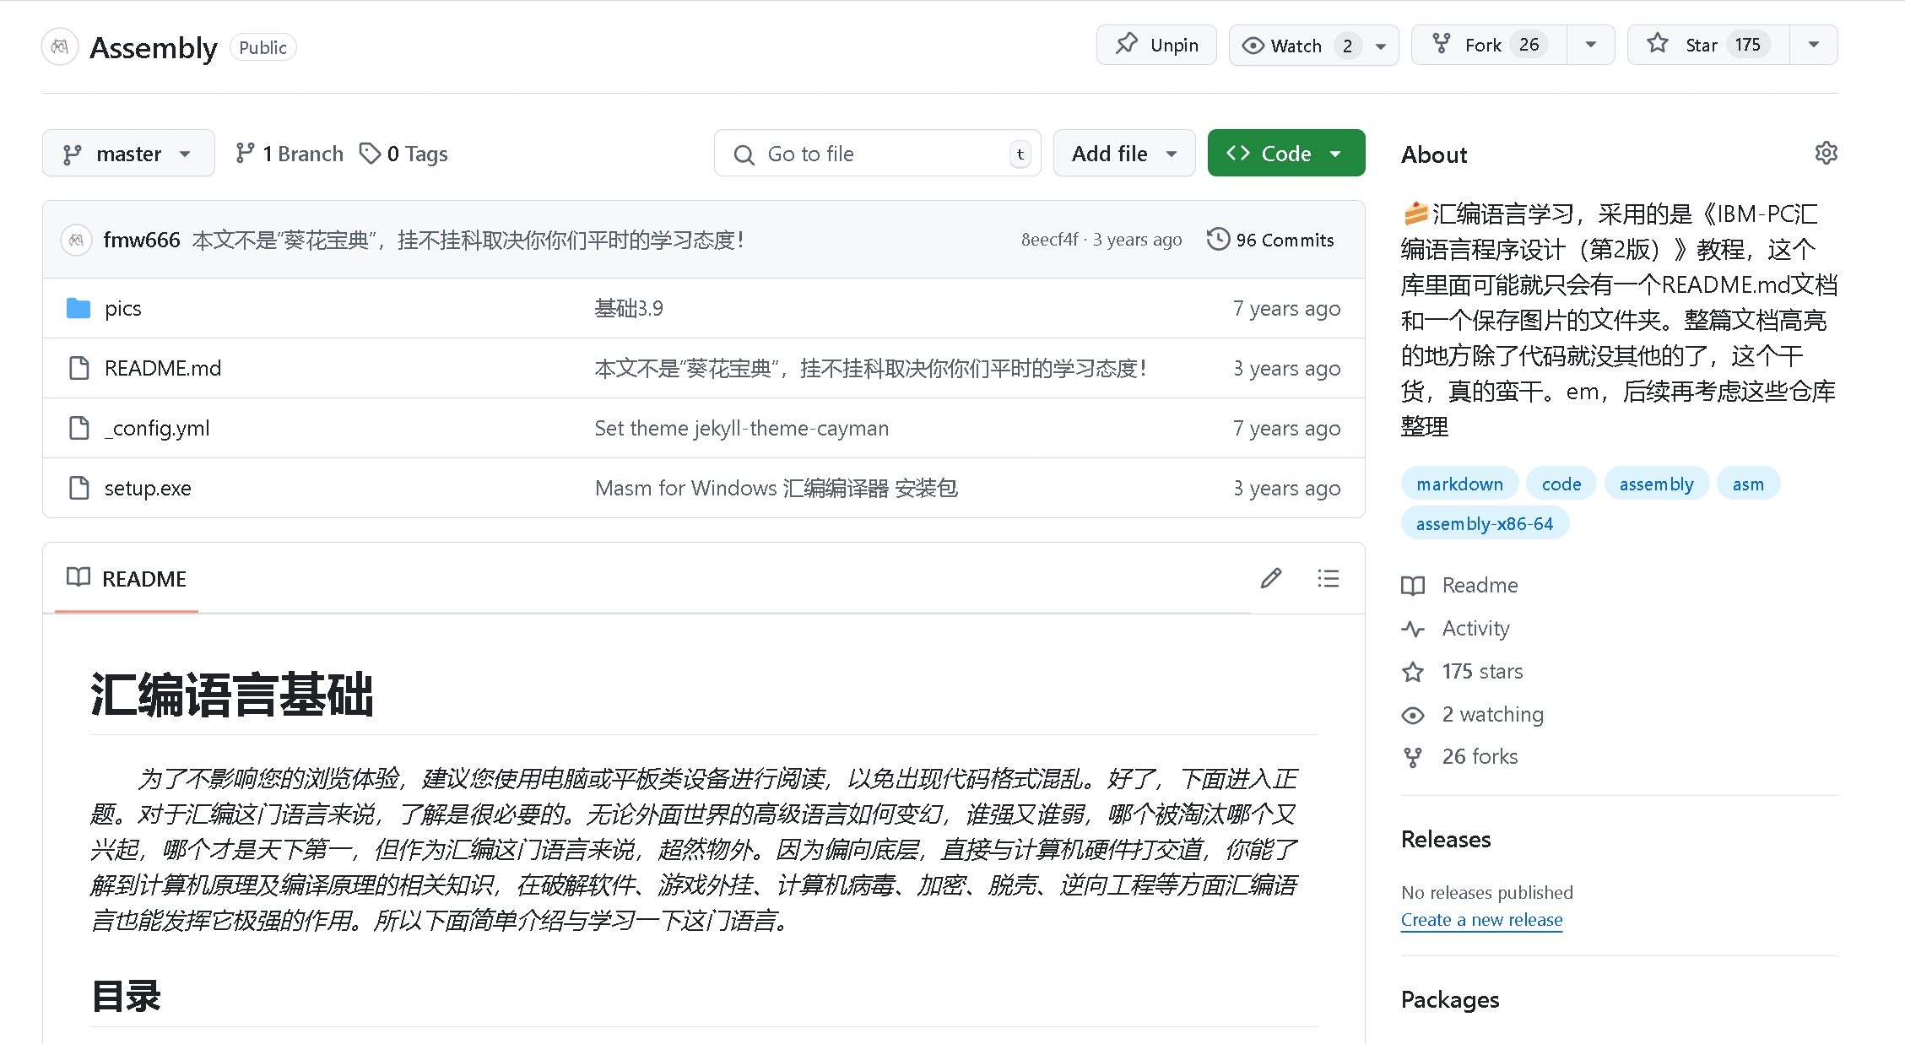Open the About settings gear icon
1905x1044 pixels.
(x=1826, y=153)
